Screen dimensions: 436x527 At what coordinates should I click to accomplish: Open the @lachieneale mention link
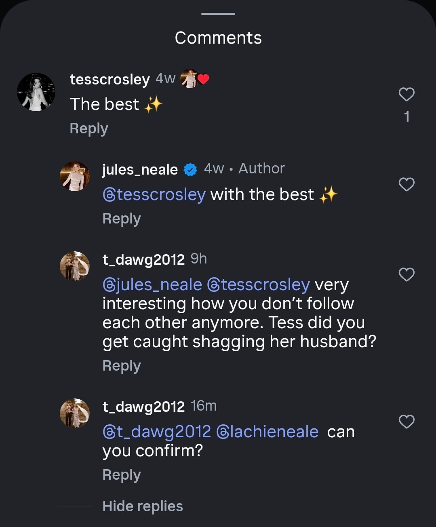tap(267, 432)
